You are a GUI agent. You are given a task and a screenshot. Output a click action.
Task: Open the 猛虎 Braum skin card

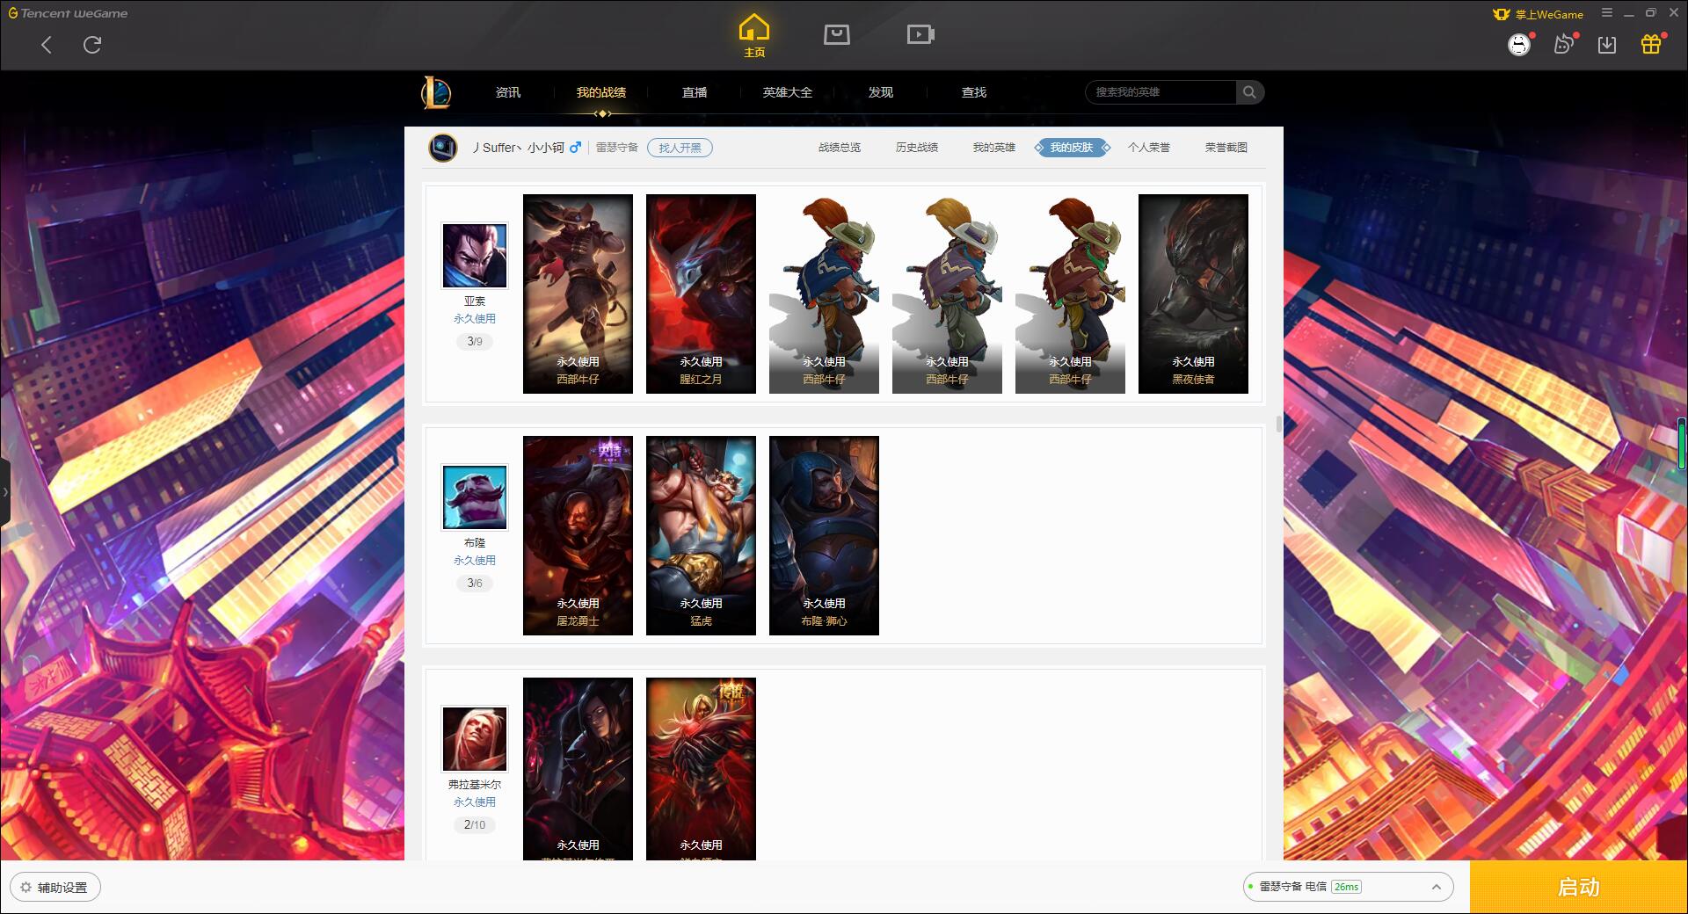pyautogui.click(x=701, y=535)
